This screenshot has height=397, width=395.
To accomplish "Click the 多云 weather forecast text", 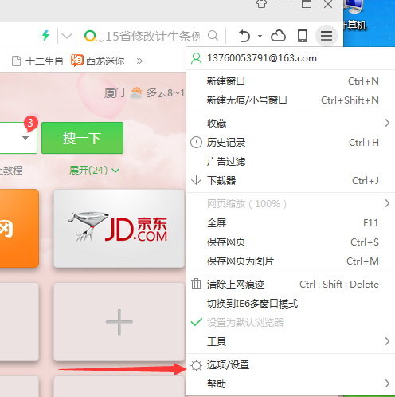I will [166, 92].
